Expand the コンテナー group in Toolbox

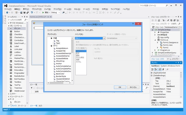8,94
